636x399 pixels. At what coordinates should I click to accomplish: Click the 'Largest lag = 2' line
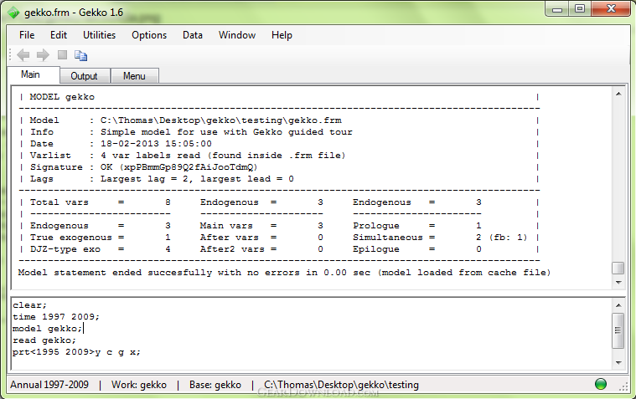pos(162,179)
